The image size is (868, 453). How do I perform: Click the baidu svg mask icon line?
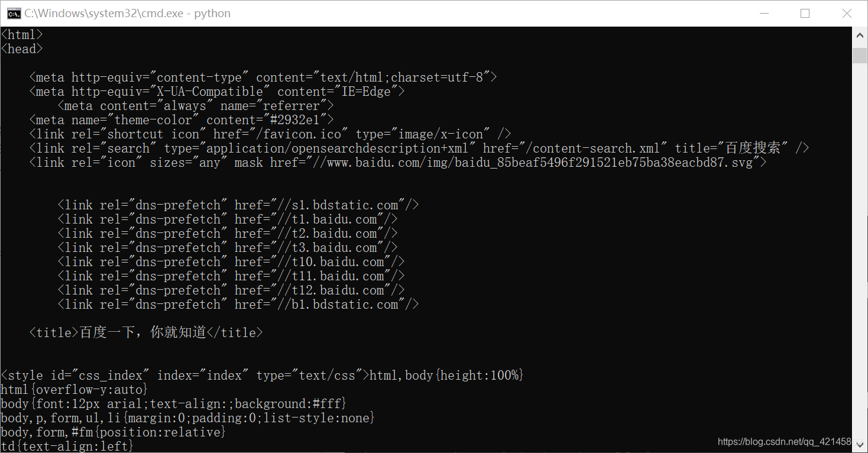[398, 163]
